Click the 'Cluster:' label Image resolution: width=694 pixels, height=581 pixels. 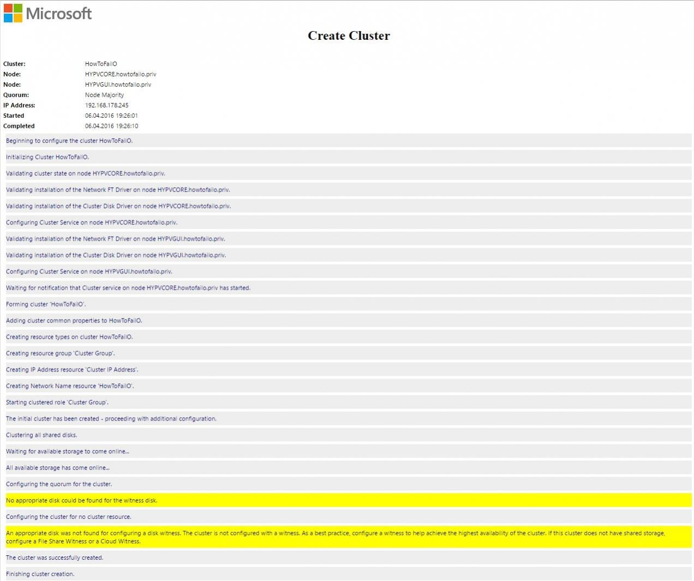point(14,64)
